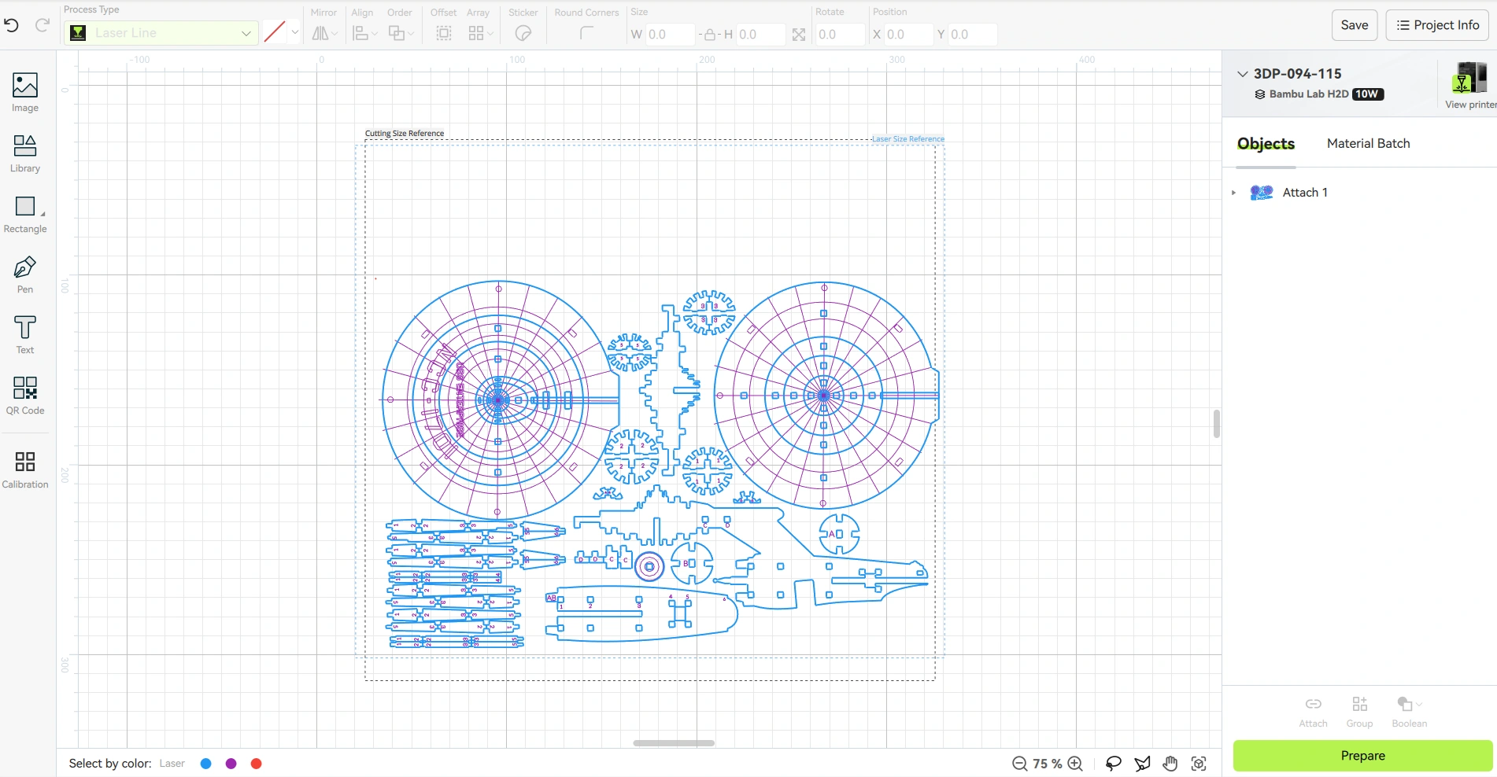Click the Array icon
This screenshot has height=777, width=1497.
(x=475, y=33)
